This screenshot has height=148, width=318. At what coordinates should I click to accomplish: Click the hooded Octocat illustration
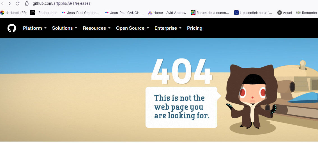251,97
